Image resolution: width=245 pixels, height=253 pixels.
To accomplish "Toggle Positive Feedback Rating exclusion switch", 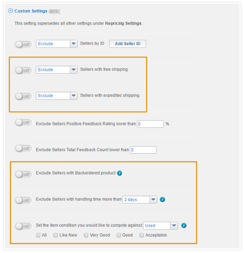I will [23, 122].
